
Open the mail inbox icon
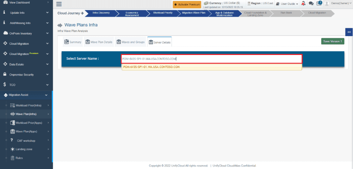coord(319,3)
